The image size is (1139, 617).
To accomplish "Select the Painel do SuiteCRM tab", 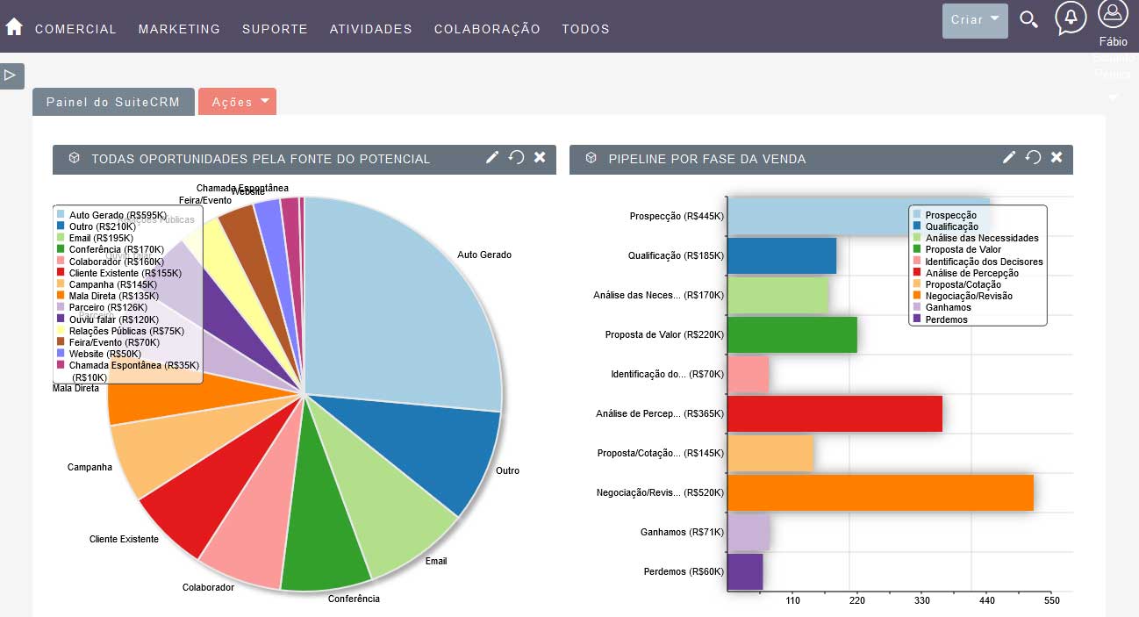I will (113, 102).
